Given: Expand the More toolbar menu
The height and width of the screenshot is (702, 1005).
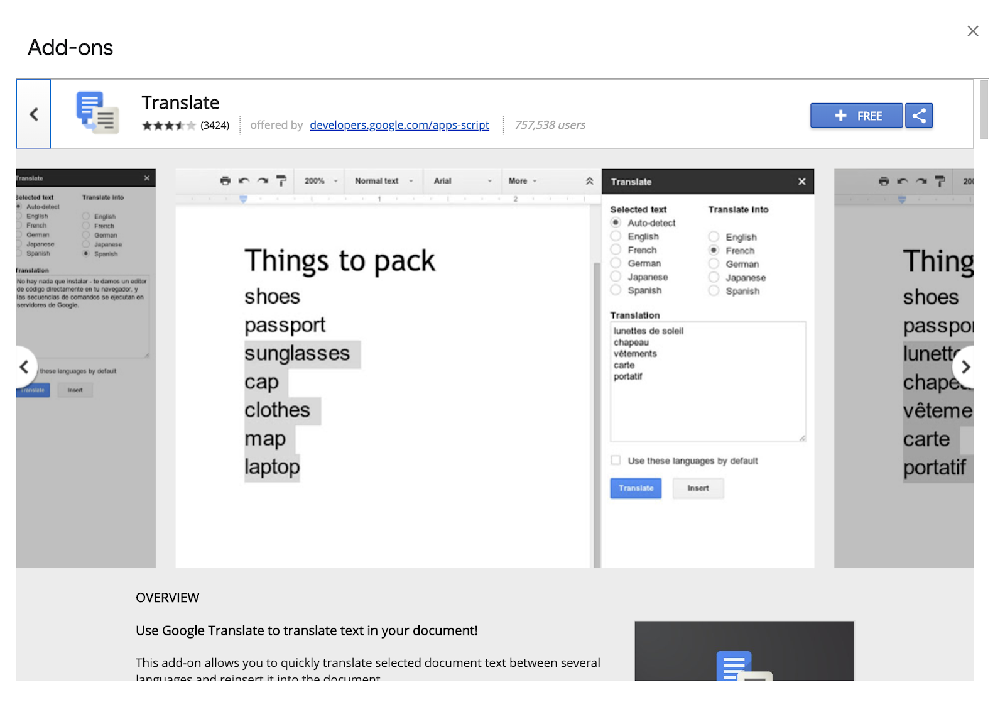Looking at the screenshot, I should coord(523,181).
